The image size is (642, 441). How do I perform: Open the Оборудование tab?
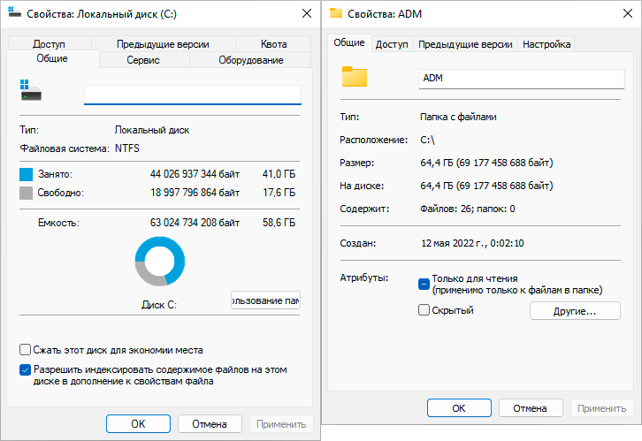pos(249,60)
